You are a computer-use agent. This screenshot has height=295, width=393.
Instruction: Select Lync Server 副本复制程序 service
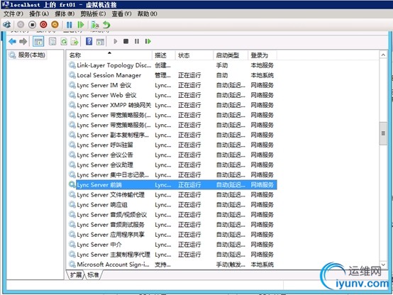tap(172, 135)
